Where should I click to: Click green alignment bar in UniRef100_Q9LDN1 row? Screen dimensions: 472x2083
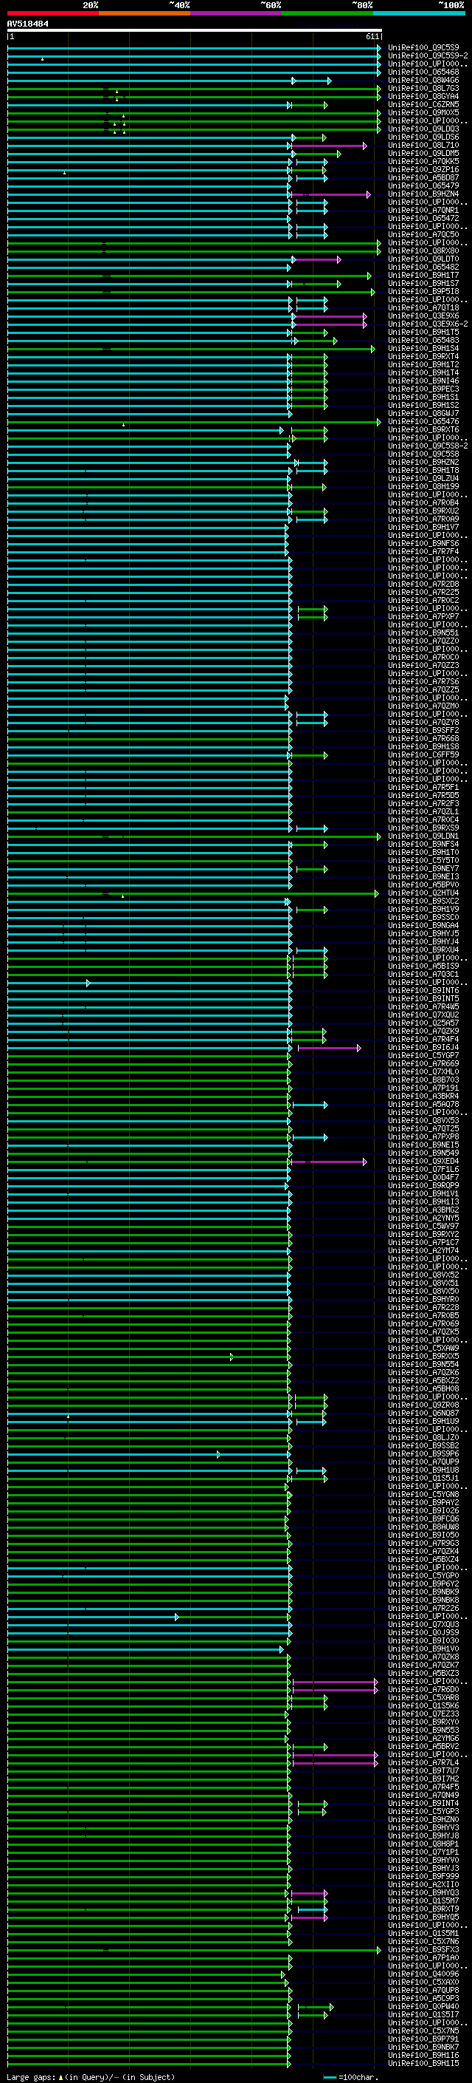click(194, 837)
